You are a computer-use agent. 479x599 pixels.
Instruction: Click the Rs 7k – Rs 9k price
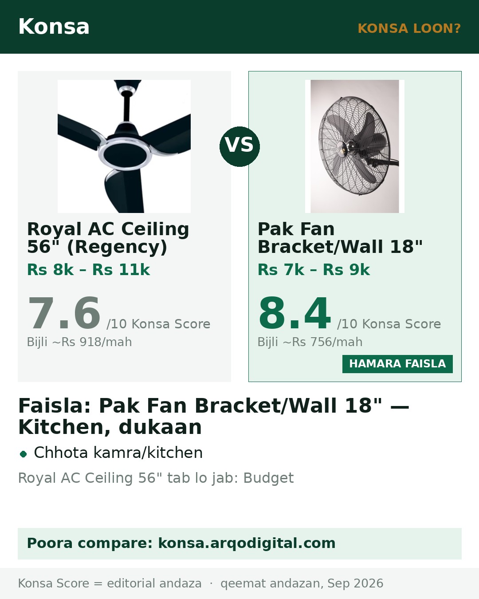[314, 270]
